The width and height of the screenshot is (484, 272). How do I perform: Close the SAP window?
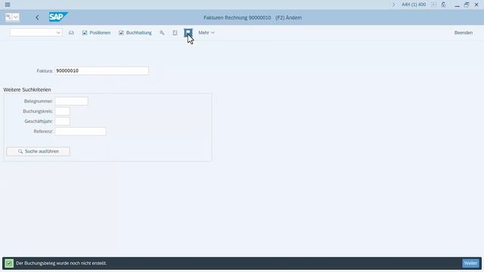476,5
